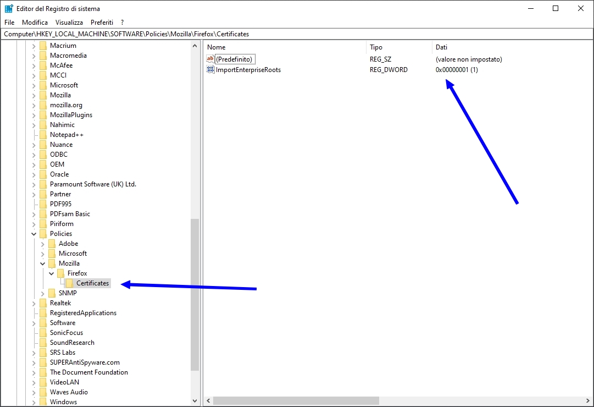Click the values pane scroll right arrow
The image size is (594, 407).
[588, 400]
